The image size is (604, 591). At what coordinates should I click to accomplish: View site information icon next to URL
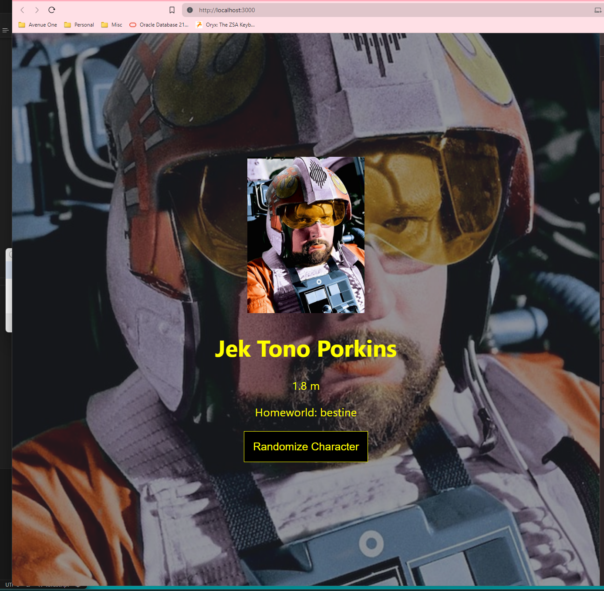tap(190, 10)
